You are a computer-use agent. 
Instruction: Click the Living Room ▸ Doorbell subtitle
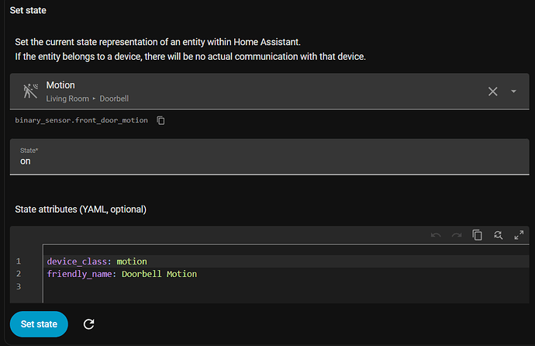click(88, 99)
